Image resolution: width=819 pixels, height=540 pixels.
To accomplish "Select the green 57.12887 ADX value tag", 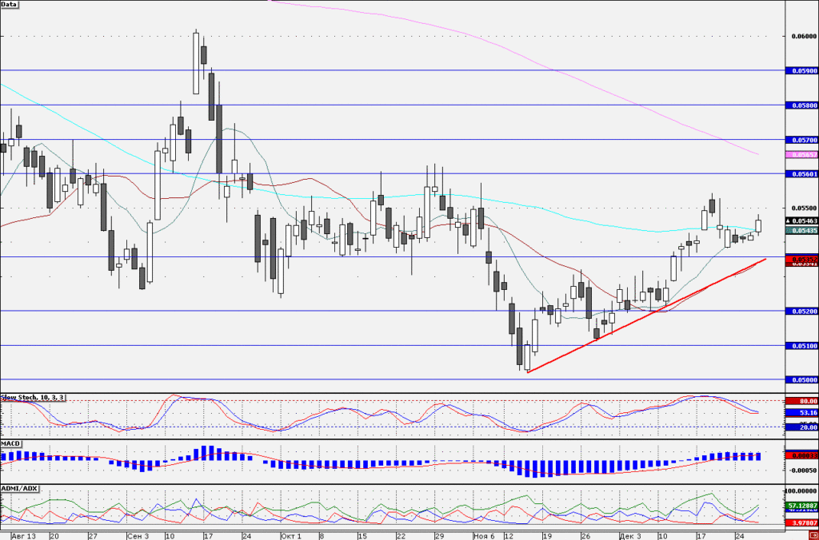I will click(x=801, y=506).
